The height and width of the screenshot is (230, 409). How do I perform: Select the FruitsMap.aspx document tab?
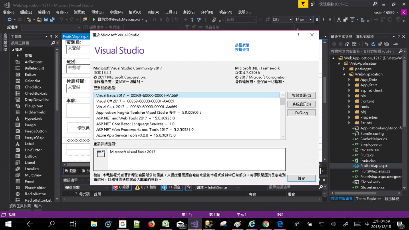(75, 36)
